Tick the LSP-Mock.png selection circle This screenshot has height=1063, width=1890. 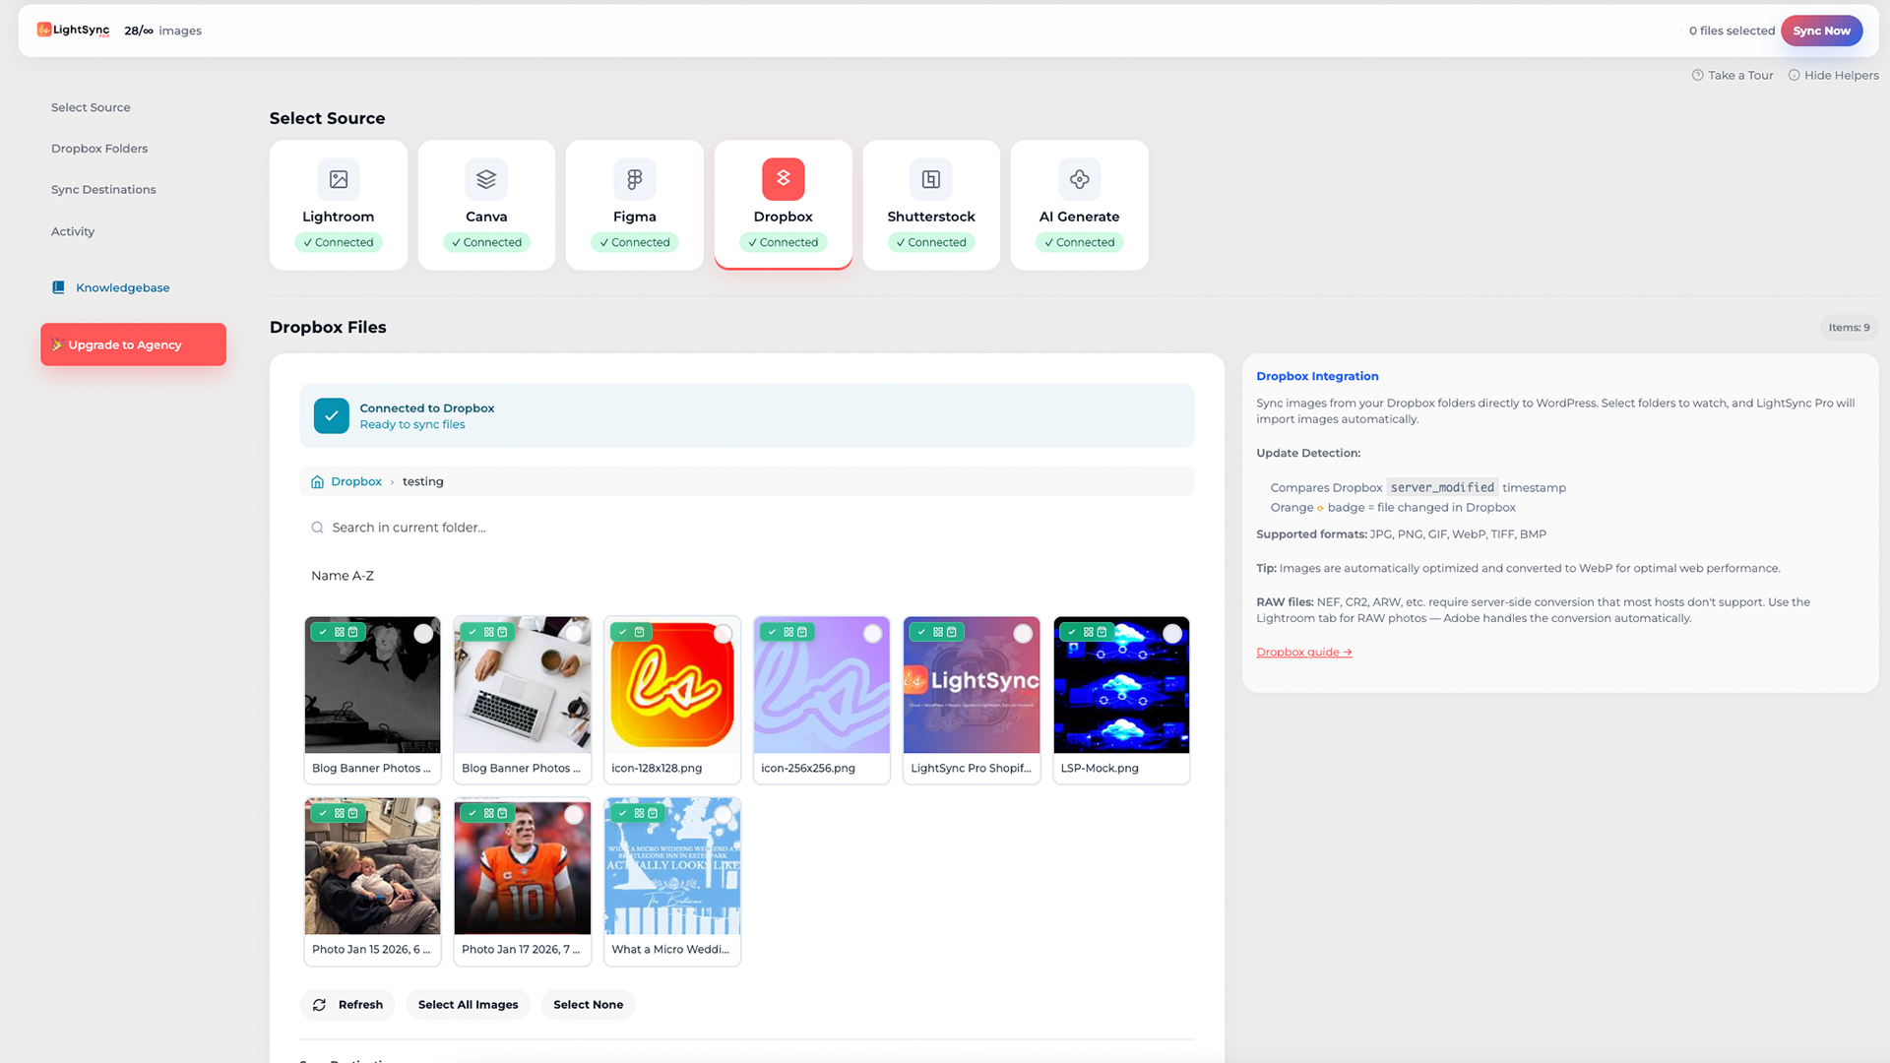1172,634
